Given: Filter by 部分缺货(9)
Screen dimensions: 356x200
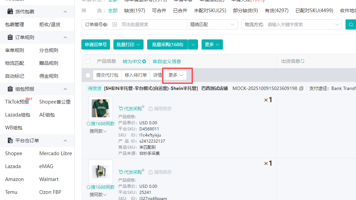Looking at the screenshot, I should (x=245, y=11).
